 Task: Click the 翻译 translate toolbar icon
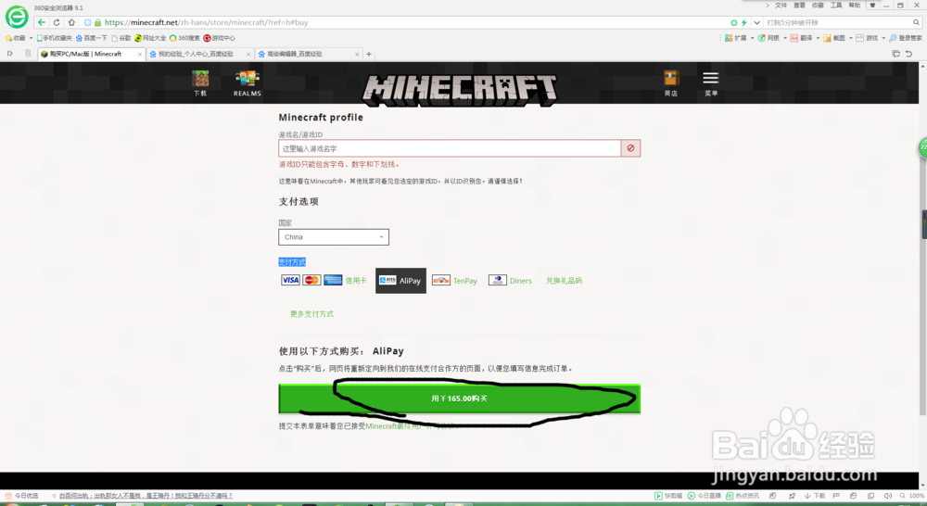[802, 38]
